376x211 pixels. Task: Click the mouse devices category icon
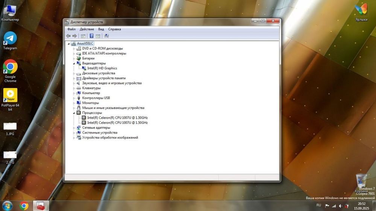(79, 108)
